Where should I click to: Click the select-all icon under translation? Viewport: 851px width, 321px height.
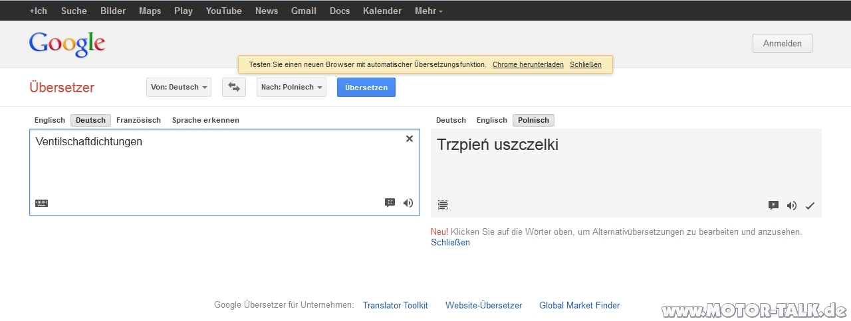(x=443, y=206)
